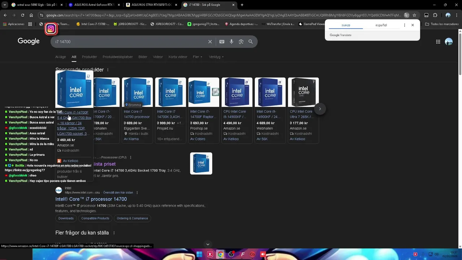Open Google Translate icon in address bar
The height and width of the screenshot is (260, 462).
coord(406,15)
